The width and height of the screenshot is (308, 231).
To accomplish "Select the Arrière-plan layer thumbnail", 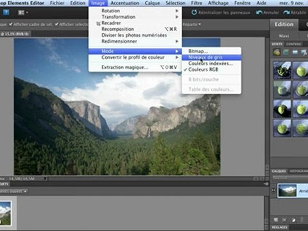I will (x=287, y=190).
